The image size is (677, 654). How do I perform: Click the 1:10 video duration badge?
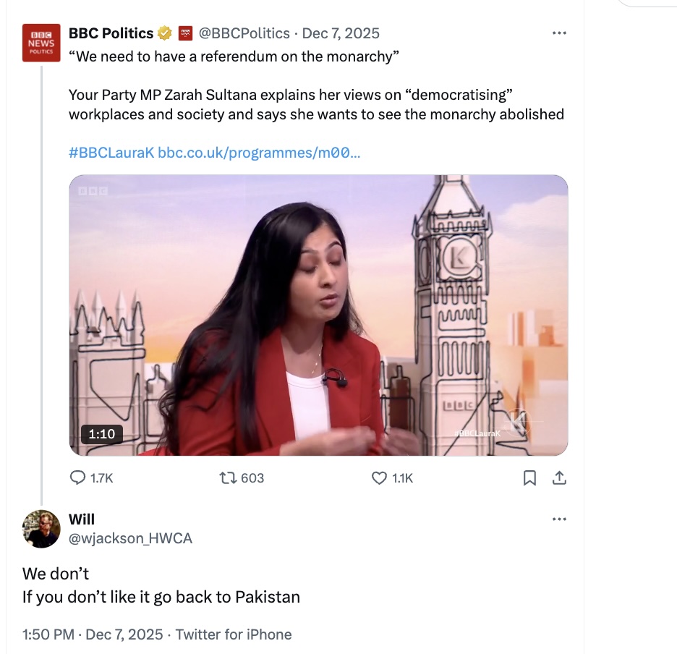[102, 433]
